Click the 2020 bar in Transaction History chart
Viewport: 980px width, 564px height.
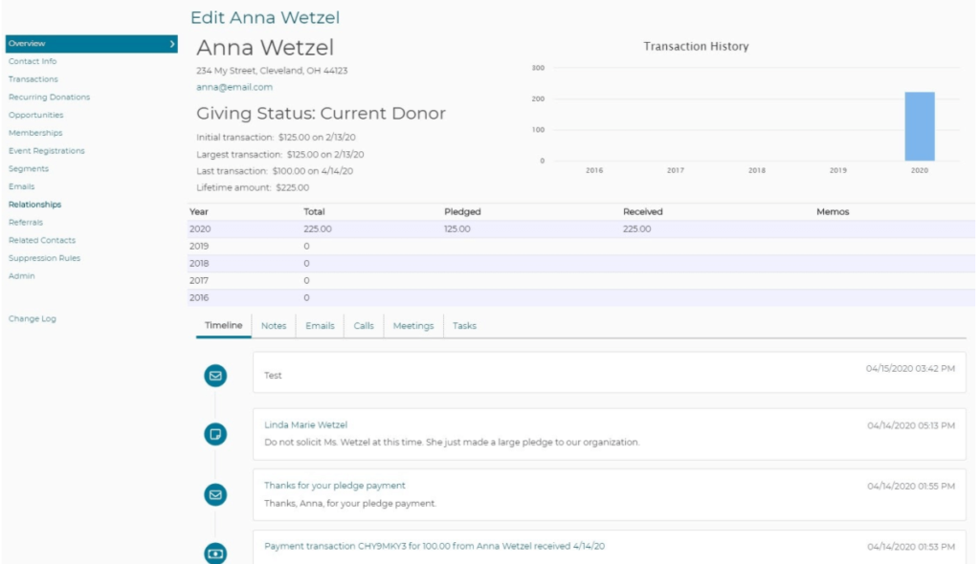tap(920, 126)
